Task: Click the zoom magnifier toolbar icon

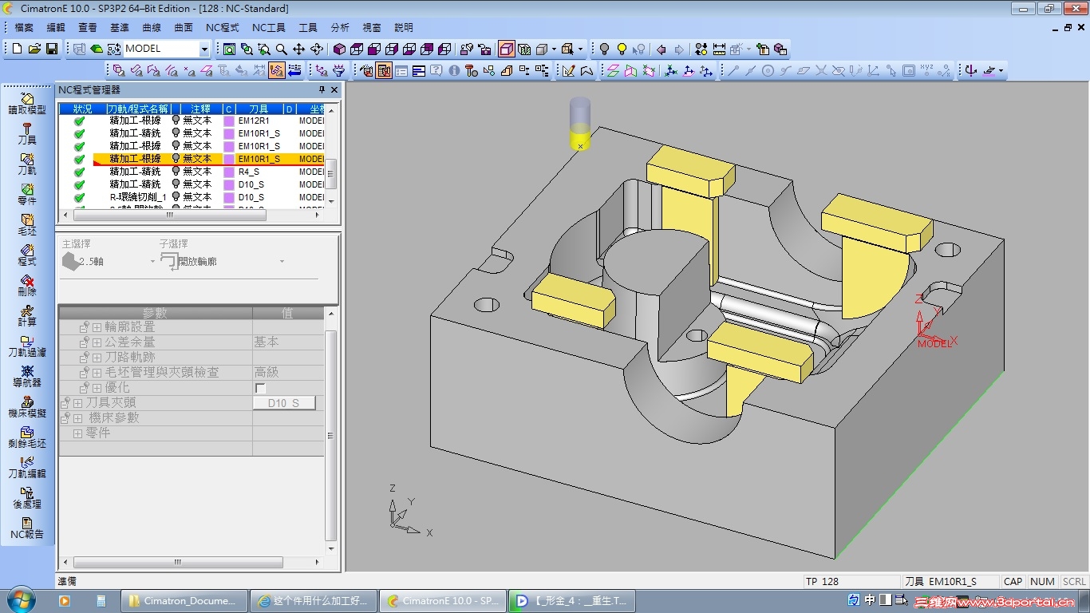Action: pyautogui.click(x=281, y=49)
